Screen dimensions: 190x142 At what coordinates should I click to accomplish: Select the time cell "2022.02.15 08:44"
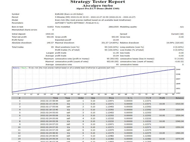tap(49, 101)
